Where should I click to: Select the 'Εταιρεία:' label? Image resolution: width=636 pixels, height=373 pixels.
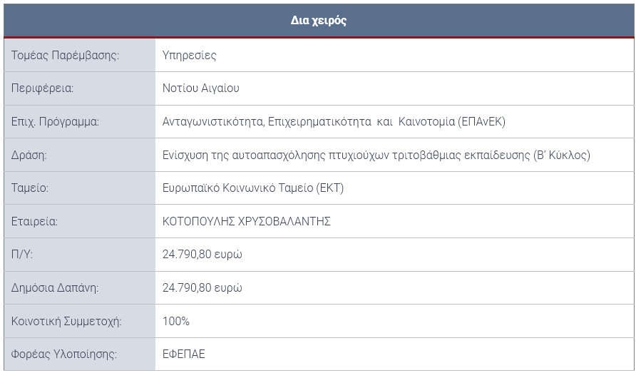[x=34, y=222]
